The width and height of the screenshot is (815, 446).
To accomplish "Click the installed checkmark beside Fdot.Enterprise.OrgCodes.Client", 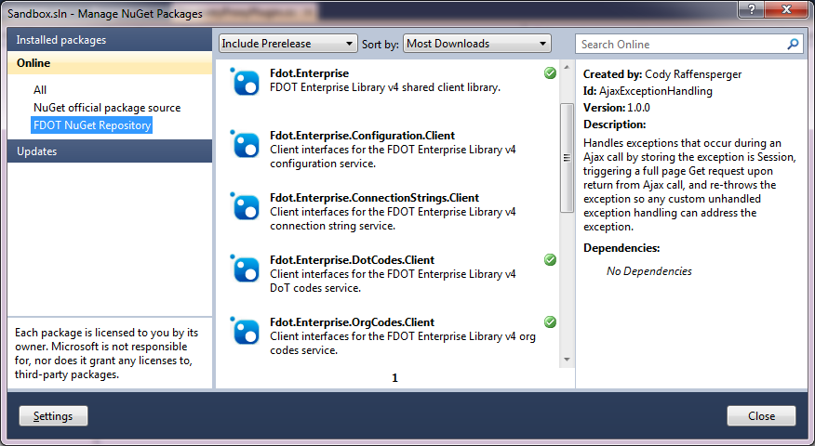I will (550, 321).
